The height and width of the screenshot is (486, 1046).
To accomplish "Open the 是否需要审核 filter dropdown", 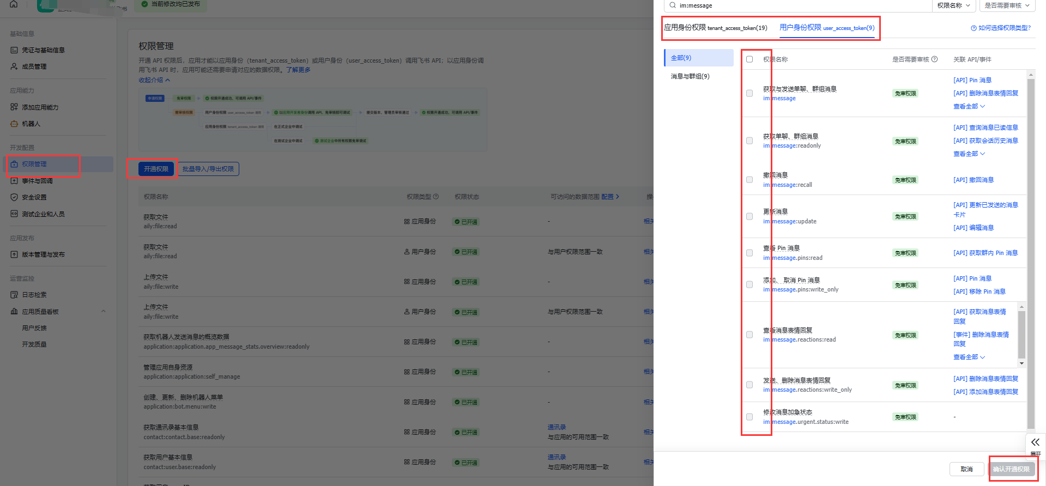I will coord(1007,5).
